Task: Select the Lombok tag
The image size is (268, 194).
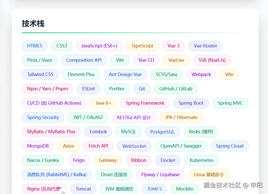Action: pos(98,132)
